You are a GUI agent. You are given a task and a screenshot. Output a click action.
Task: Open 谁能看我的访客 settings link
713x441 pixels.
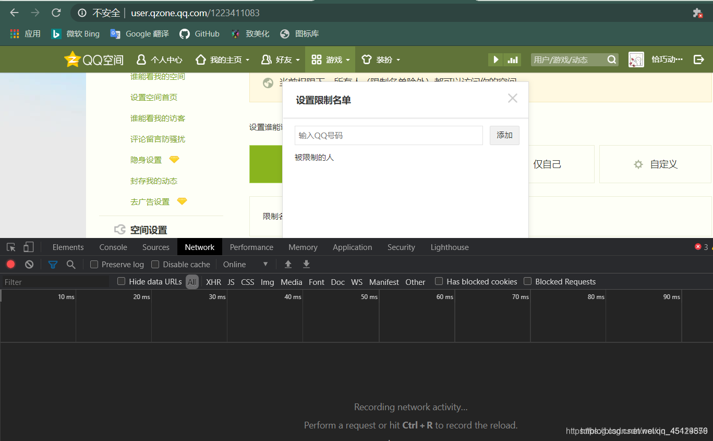click(158, 118)
